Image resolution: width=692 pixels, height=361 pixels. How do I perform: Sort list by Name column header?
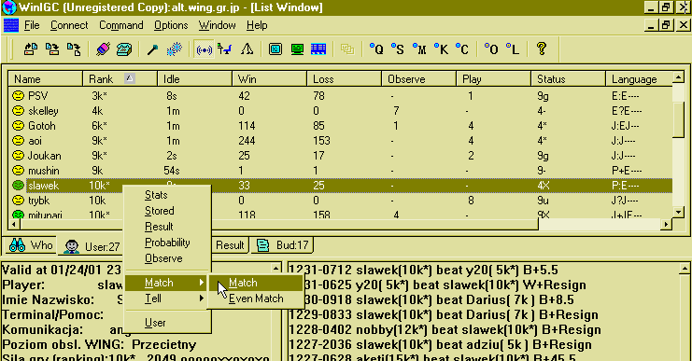[46, 79]
